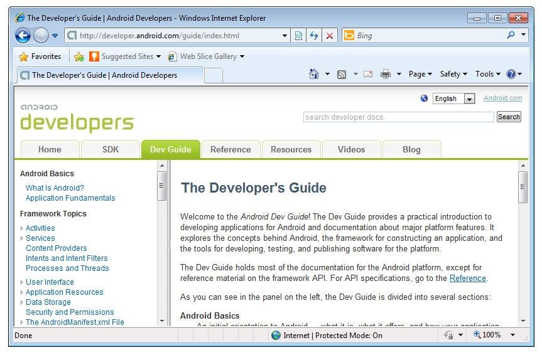This screenshot has height=355, width=542.
Task: Open the Tools menu
Action: tap(488, 74)
